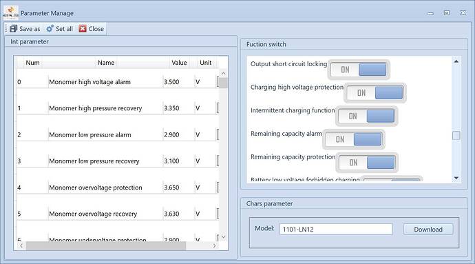Click value 3.500 cell

[179, 82]
